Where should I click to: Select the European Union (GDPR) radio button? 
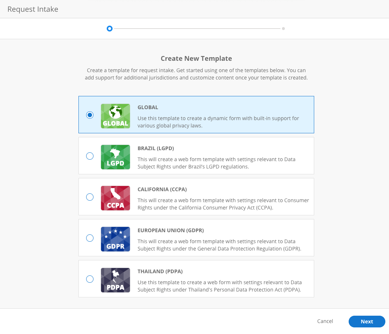click(x=90, y=238)
